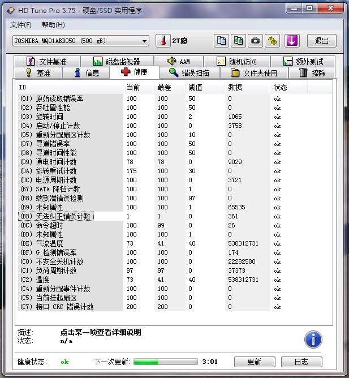Viewport: 349px width, 378px height.
Task: Click the 更新 update button
Action: pyautogui.click(x=255, y=362)
